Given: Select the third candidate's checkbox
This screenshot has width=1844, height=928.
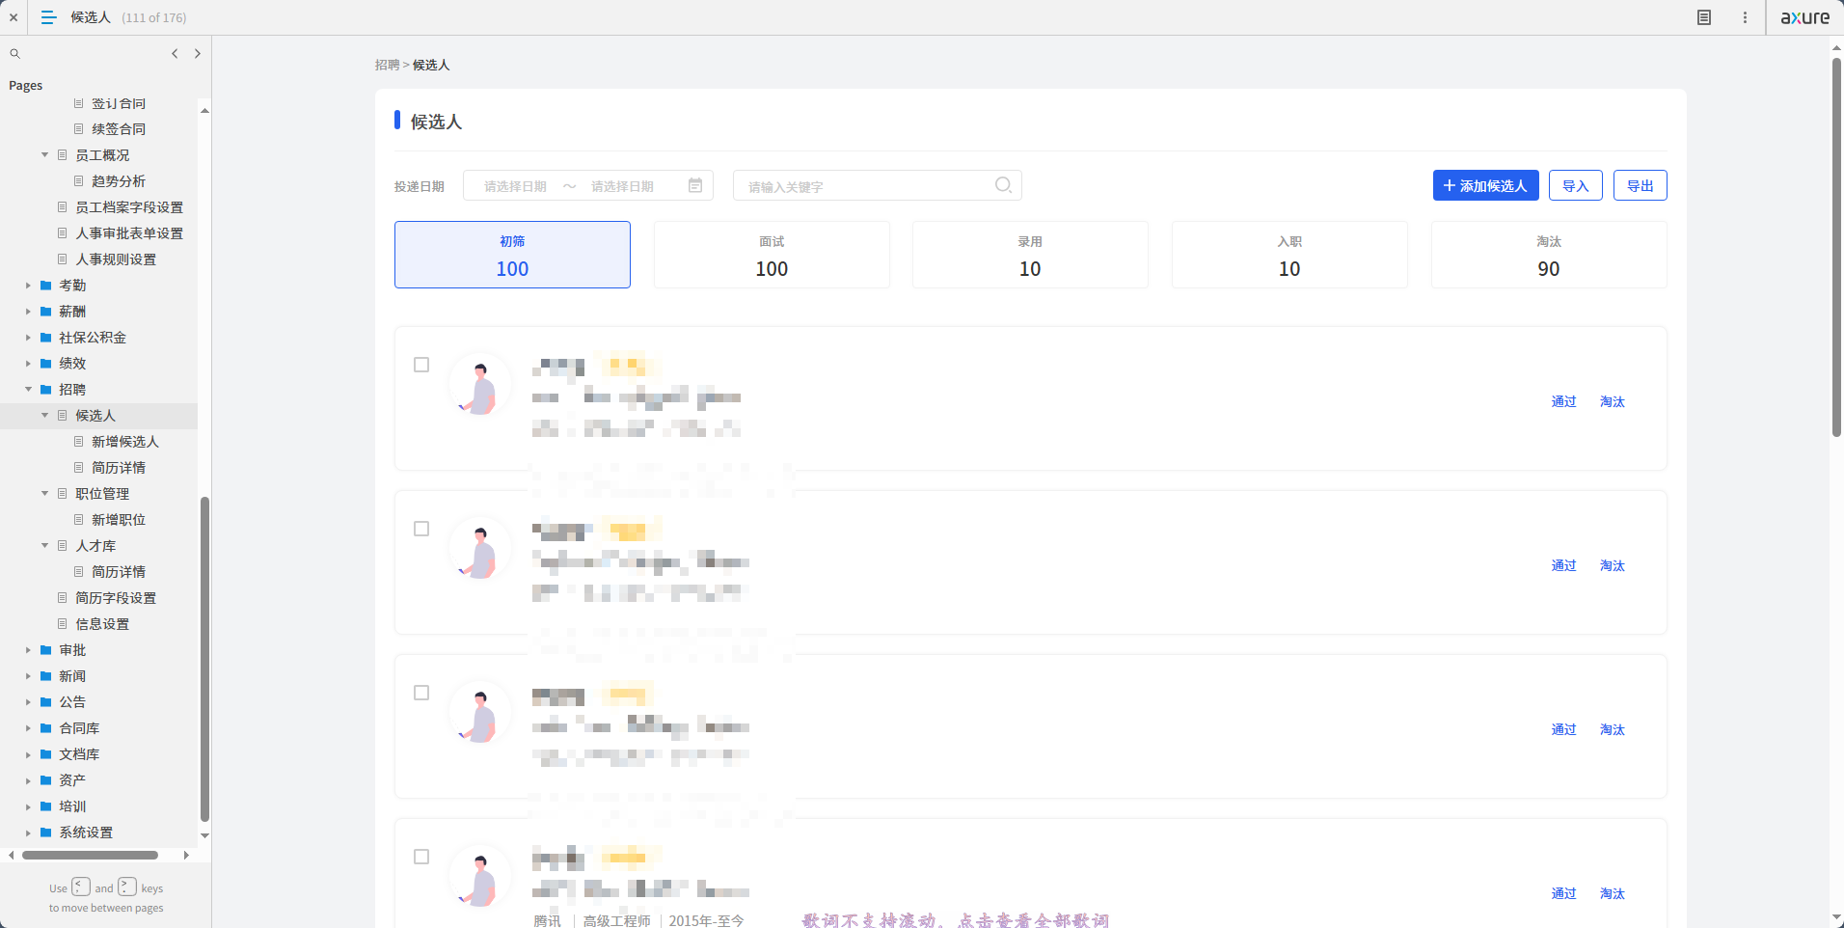Looking at the screenshot, I should pos(421,693).
